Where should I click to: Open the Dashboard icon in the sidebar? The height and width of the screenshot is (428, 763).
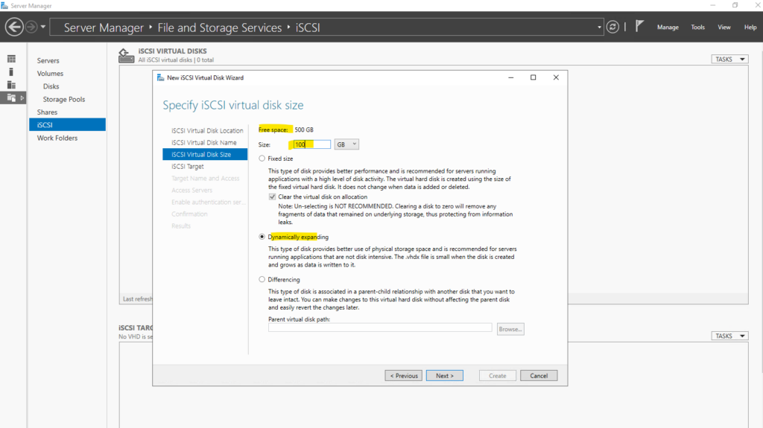11,59
